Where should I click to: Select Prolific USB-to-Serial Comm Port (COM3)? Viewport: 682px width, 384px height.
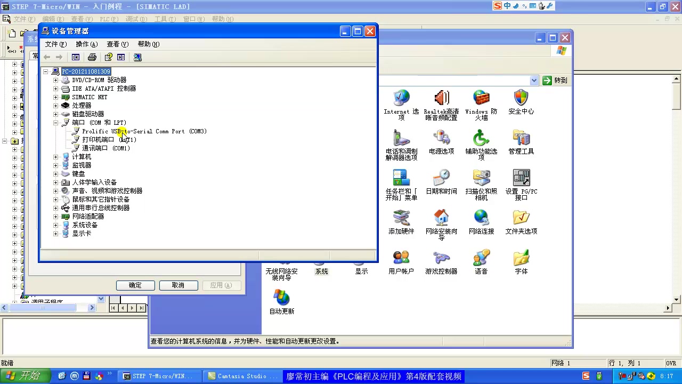(x=144, y=131)
